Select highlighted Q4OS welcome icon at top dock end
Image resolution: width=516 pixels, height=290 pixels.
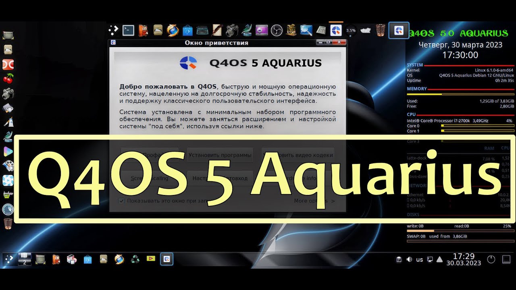point(399,30)
